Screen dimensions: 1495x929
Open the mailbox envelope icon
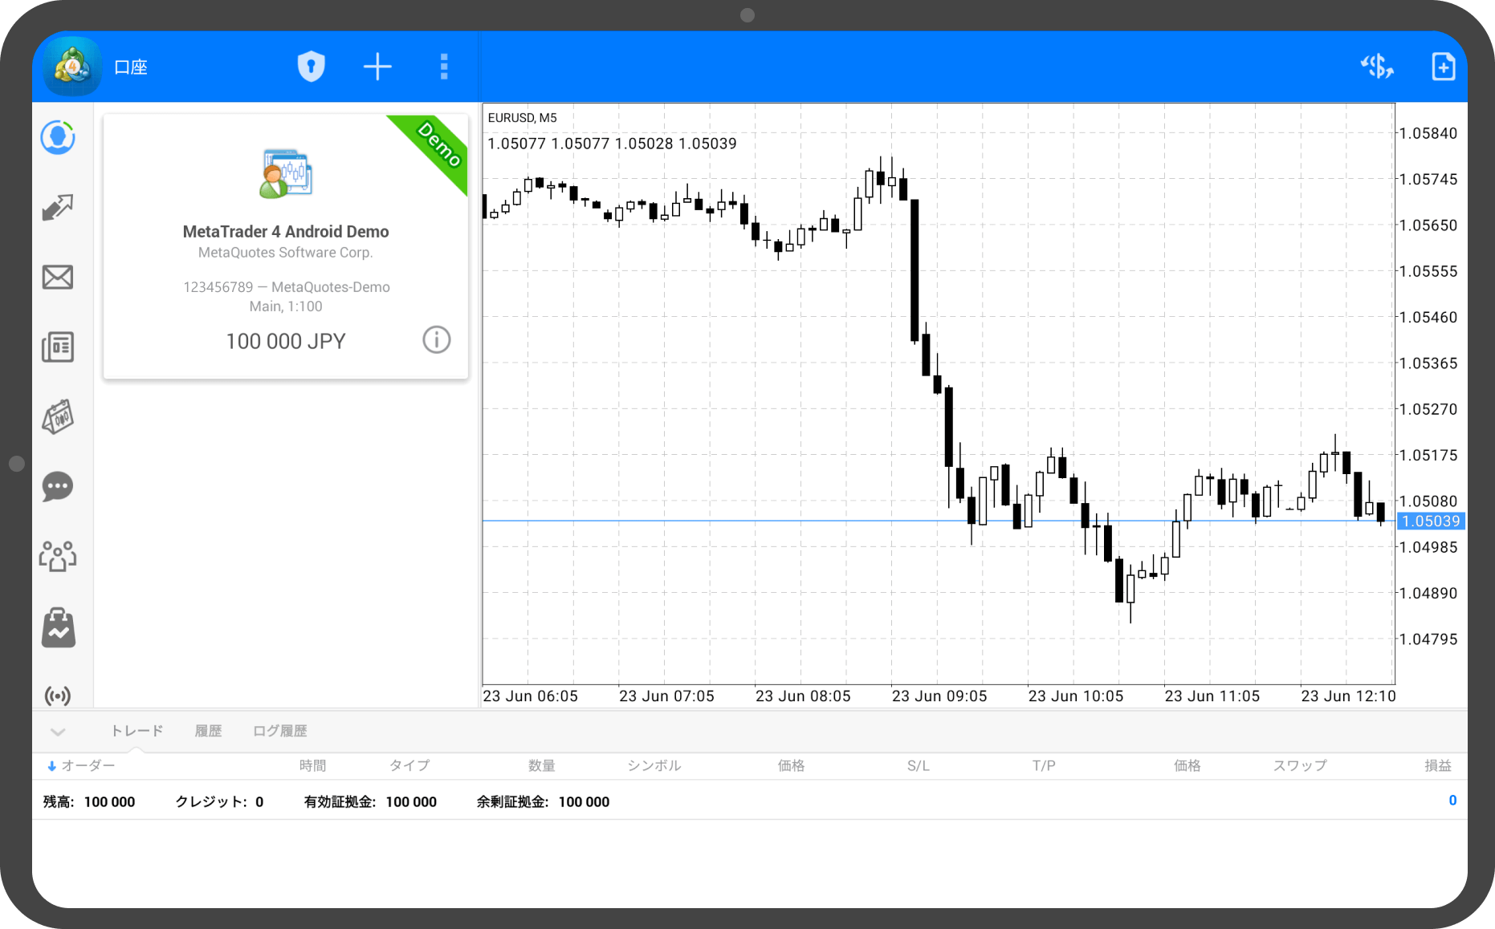point(58,278)
